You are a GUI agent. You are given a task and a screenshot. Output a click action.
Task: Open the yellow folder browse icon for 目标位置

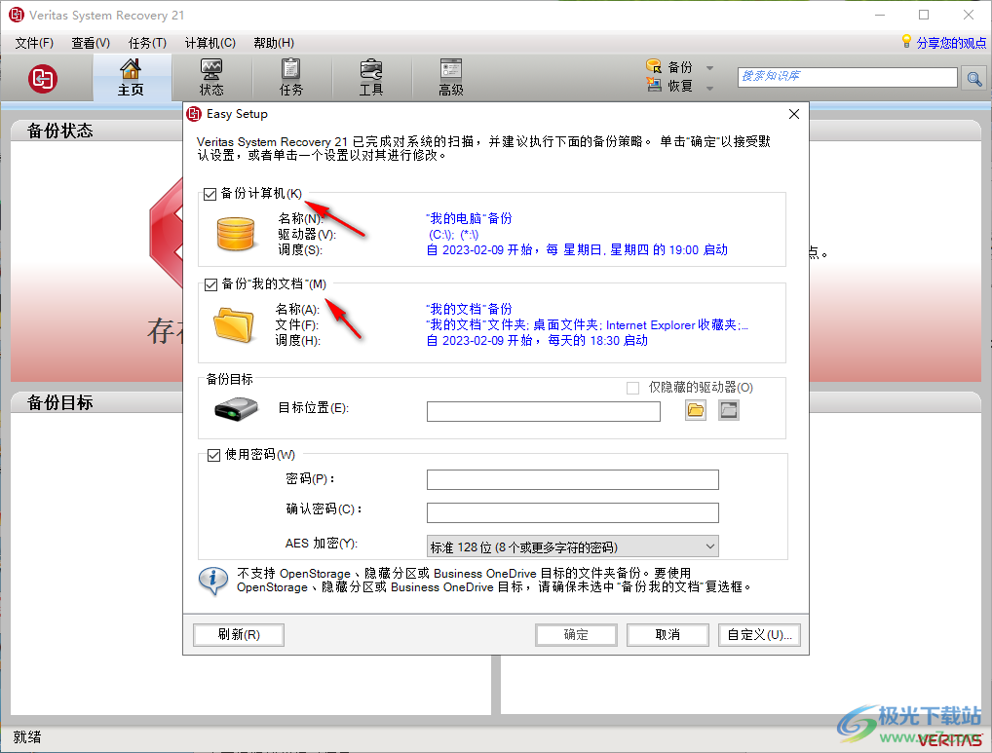point(695,410)
